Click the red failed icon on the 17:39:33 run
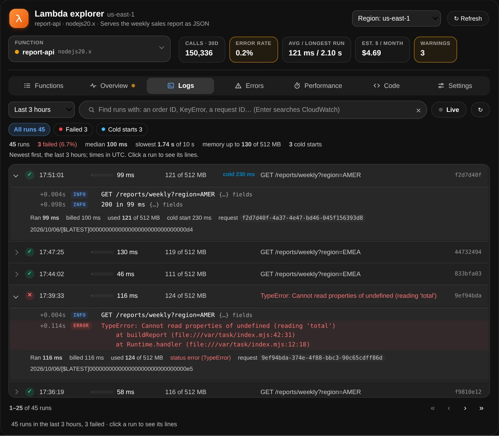 (x=30, y=296)
